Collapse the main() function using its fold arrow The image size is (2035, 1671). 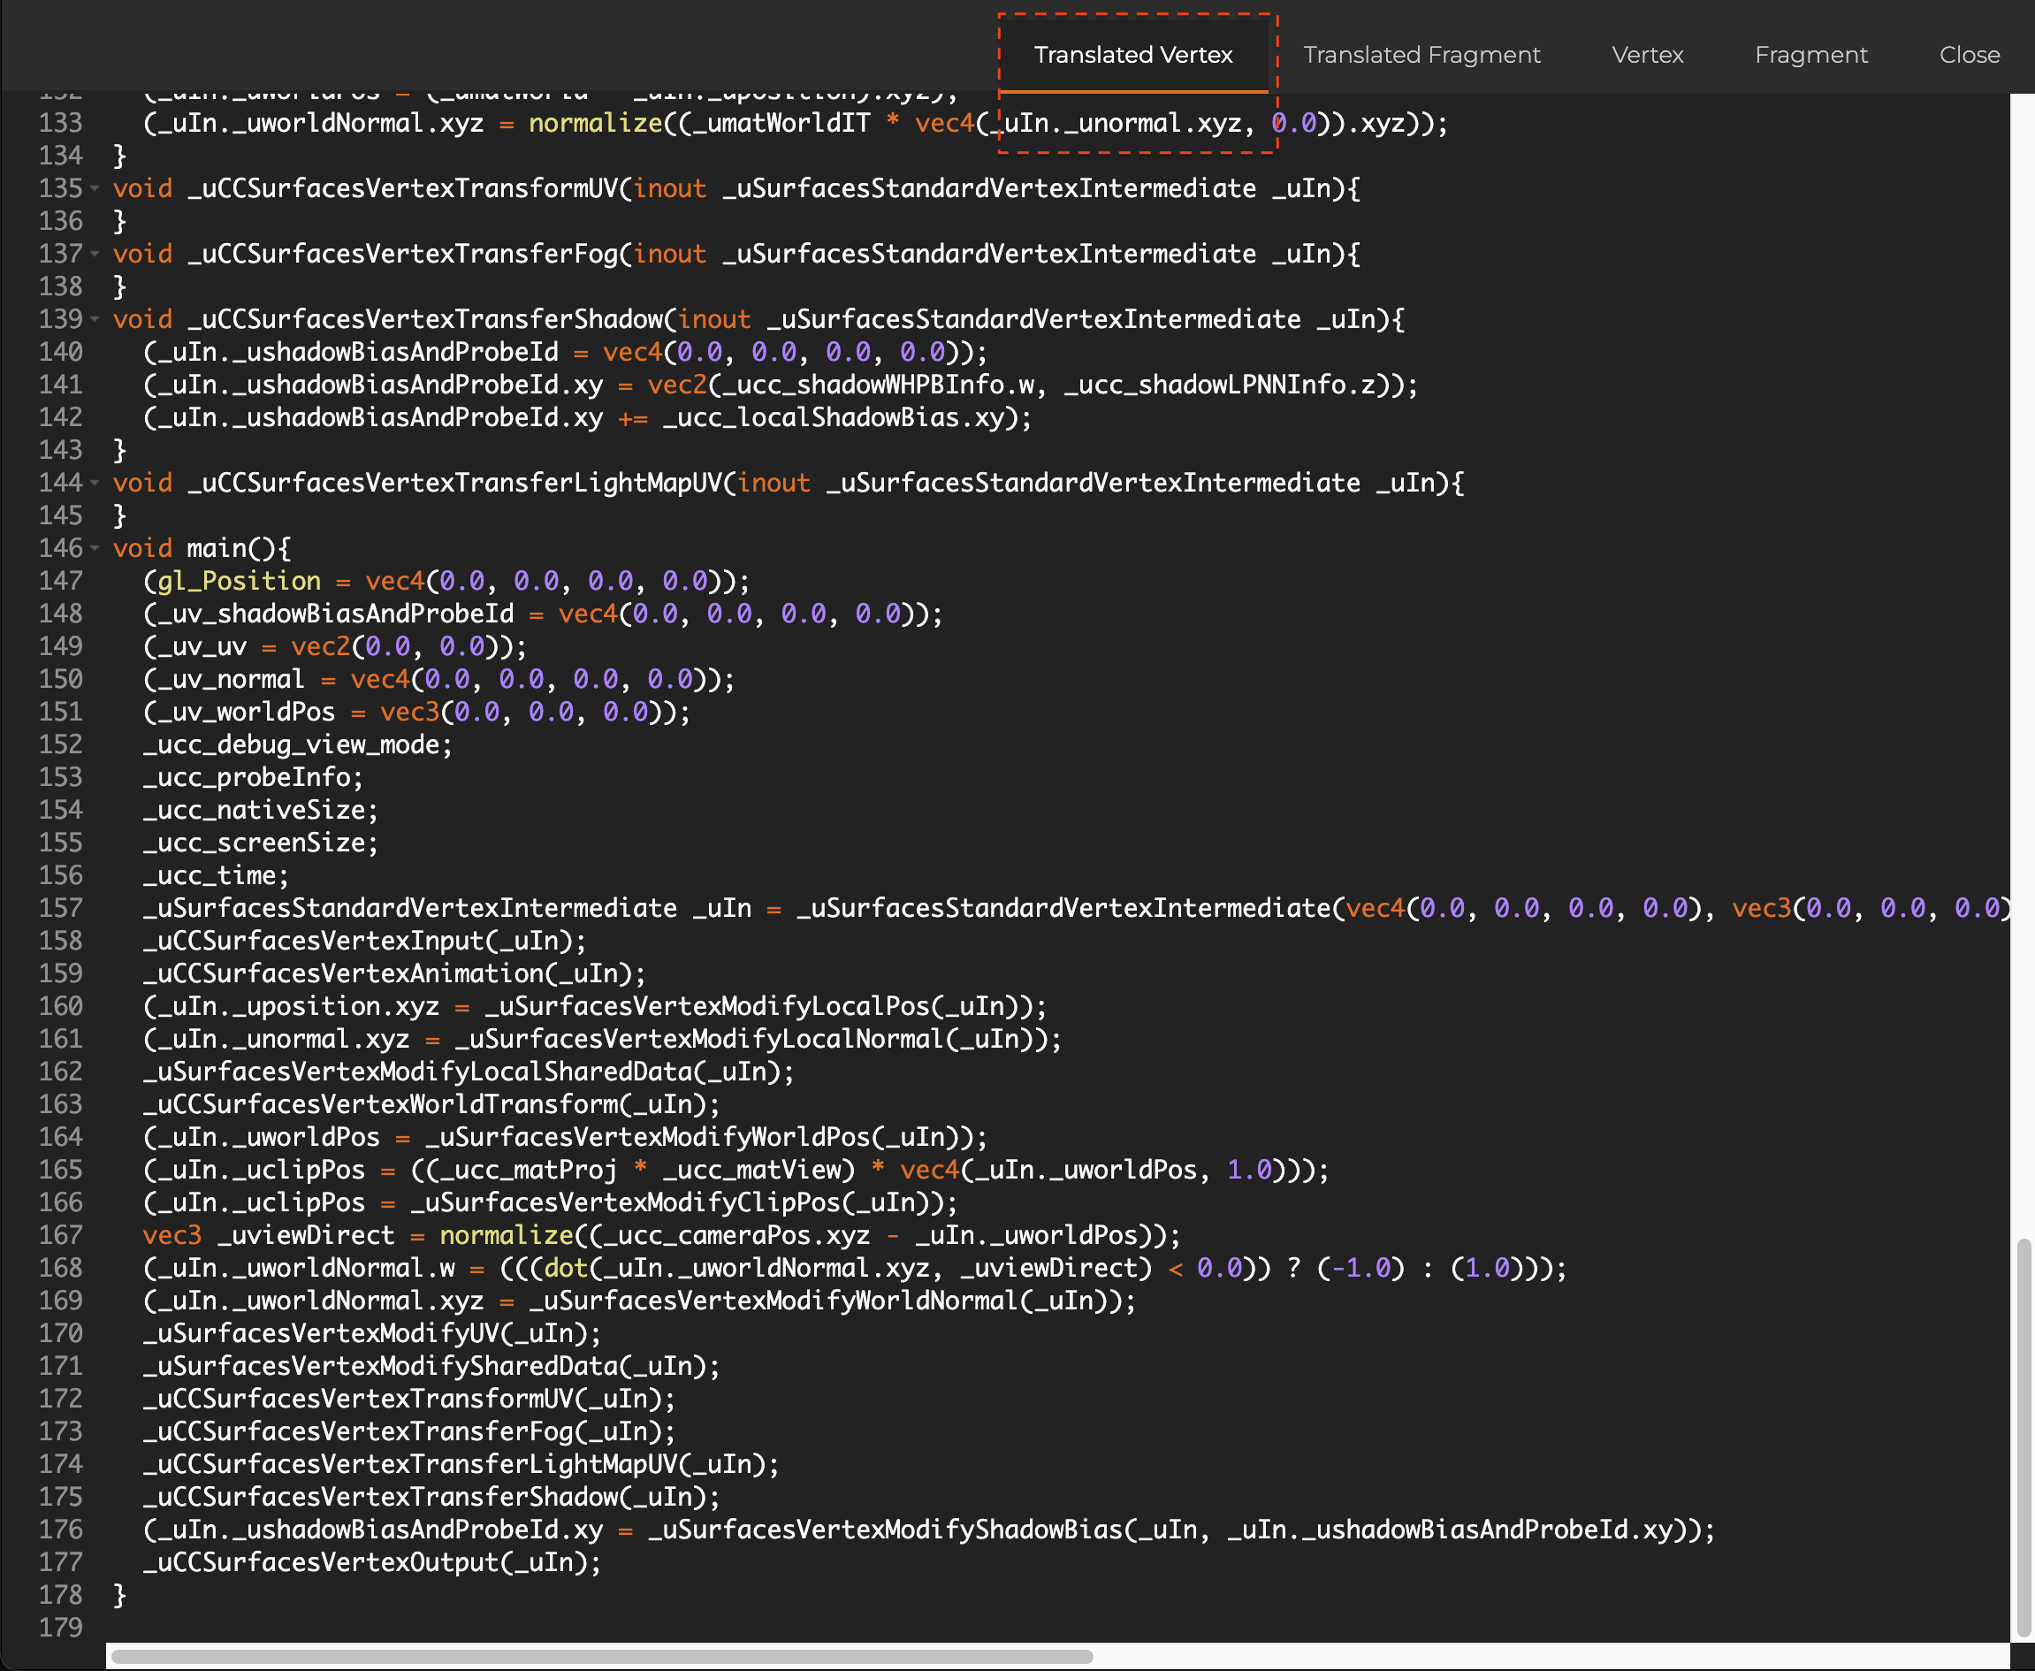(95, 547)
